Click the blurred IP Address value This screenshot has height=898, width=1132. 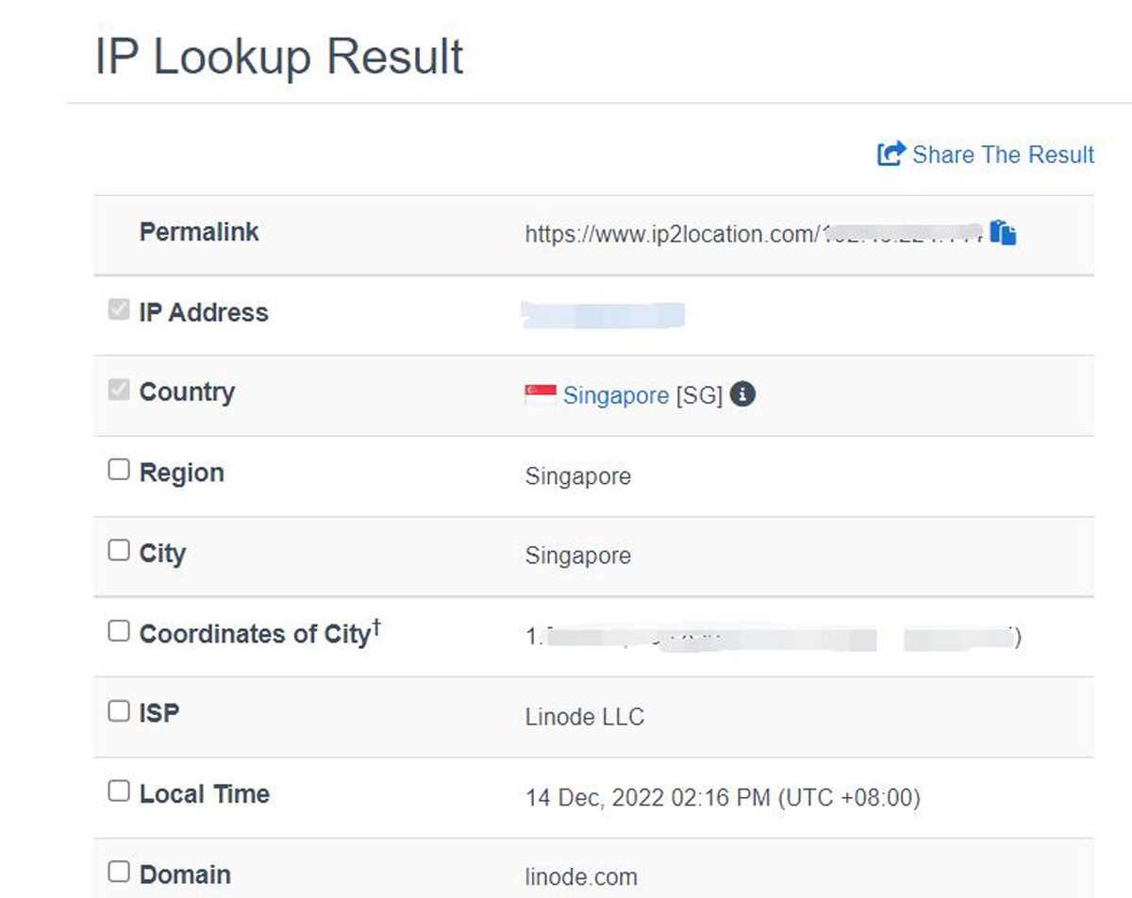click(x=603, y=315)
